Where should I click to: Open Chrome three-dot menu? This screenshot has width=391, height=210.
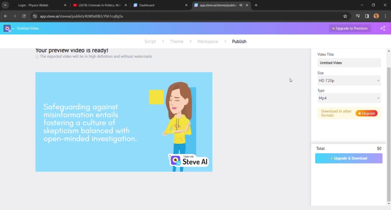385,16
